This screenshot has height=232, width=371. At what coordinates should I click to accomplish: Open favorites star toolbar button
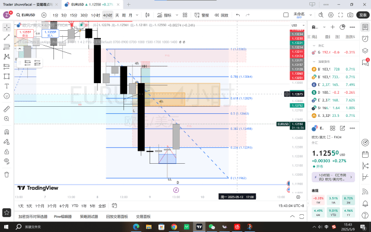point(7,212)
